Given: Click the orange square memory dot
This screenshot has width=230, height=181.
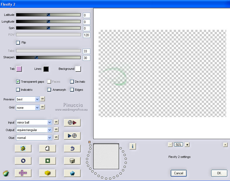Looking at the screenshot, I should 89,142.
